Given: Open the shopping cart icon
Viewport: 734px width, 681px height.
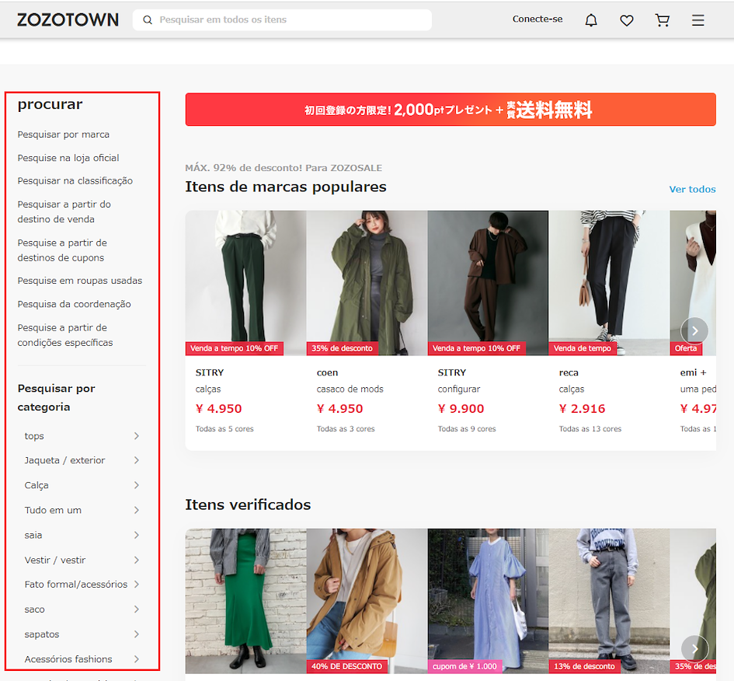Looking at the screenshot, I should [x=663, y=20].
